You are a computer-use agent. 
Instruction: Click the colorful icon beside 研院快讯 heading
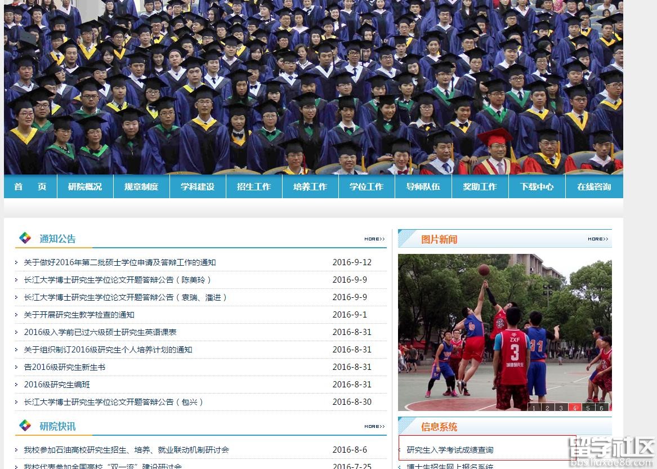(25, 426)
